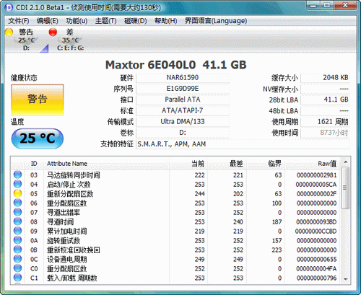The height and width of the screenshot is (295, 361).
Task: Click yellow status orb for attribute 05
Action: click(17, 193)
